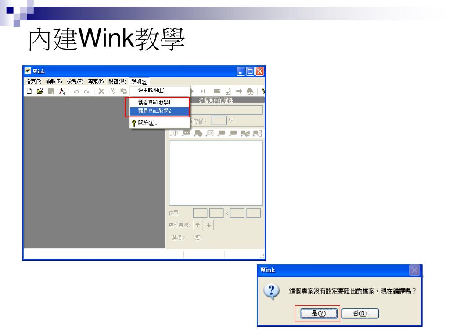Click the last position size field
Image resolution: width=449 pixels, height=336 pixels.
tap(253, 213)
